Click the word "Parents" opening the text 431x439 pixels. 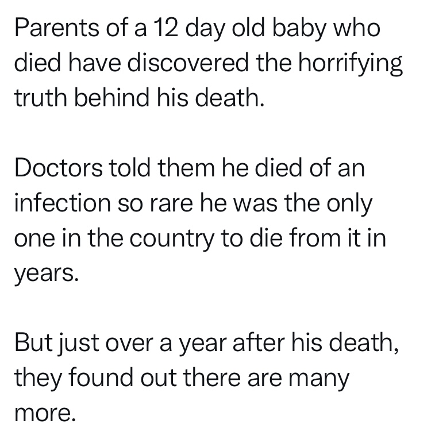(57, 28)
